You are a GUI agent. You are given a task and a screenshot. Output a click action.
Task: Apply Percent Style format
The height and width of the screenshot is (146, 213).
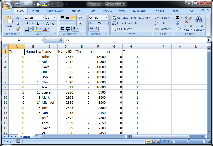point(100,23)
